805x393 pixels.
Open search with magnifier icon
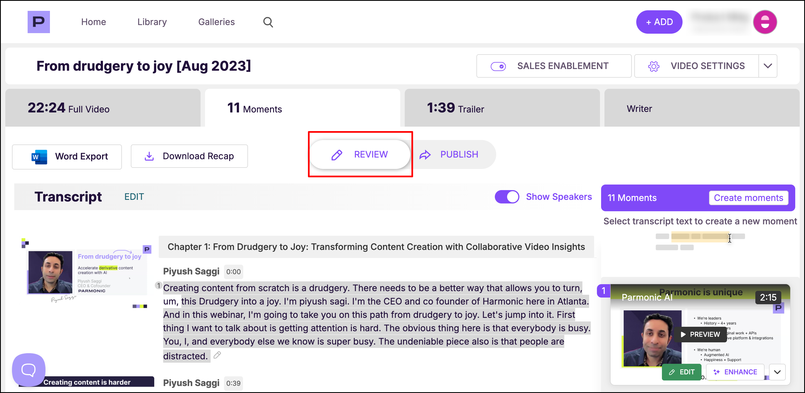click(268, 22)
